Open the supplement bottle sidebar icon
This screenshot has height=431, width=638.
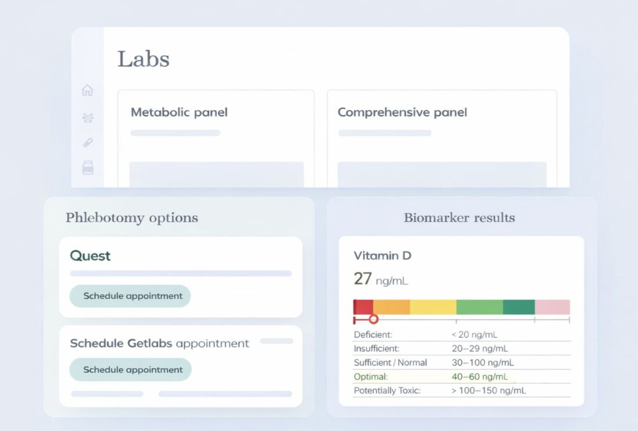click(88, 168)
